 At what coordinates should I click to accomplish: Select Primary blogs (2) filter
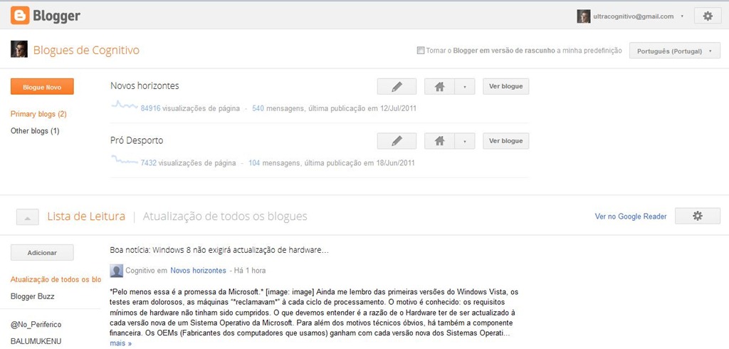click(x=38, y=114)
